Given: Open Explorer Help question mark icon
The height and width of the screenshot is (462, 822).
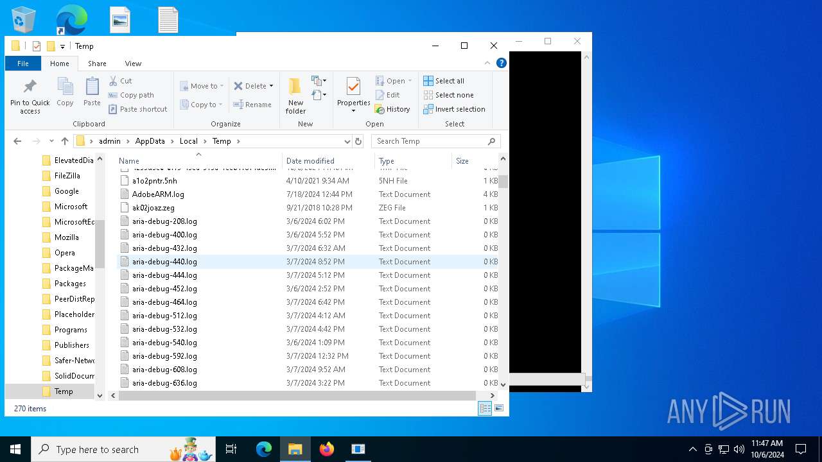Looking at the screenshot, I should tap(502, 63).
